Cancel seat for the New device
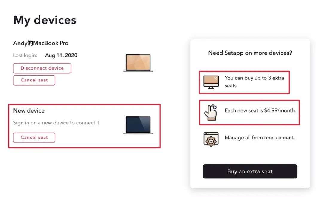Image resolution: width=323 pixels, height=197 pixels. tap(34, 137)
